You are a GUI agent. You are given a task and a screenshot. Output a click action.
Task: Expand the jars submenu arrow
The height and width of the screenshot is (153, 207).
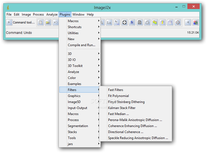pyautogui.click(x=99, y=144)
